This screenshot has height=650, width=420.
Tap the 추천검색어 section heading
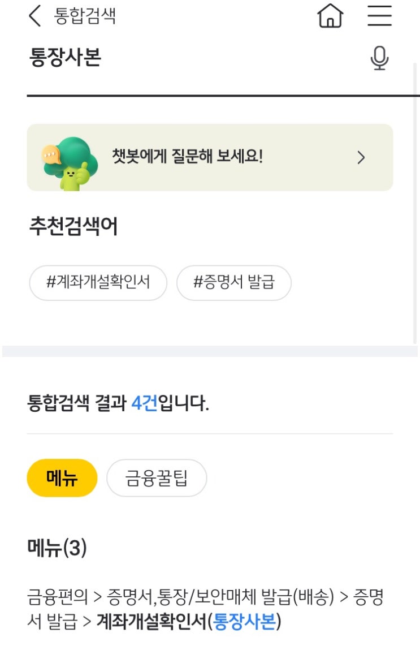[x=73, y=226]
